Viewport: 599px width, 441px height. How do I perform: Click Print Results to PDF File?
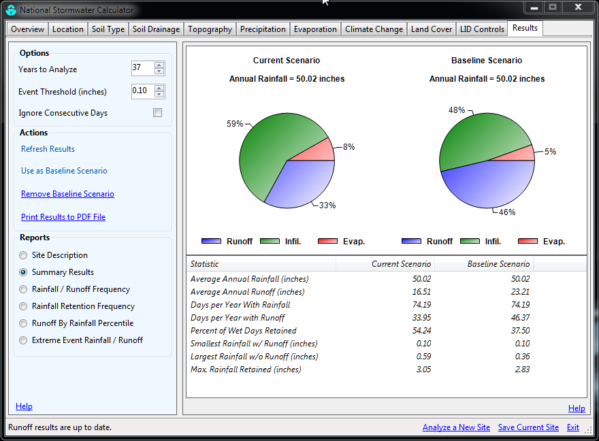coord(63,217)
